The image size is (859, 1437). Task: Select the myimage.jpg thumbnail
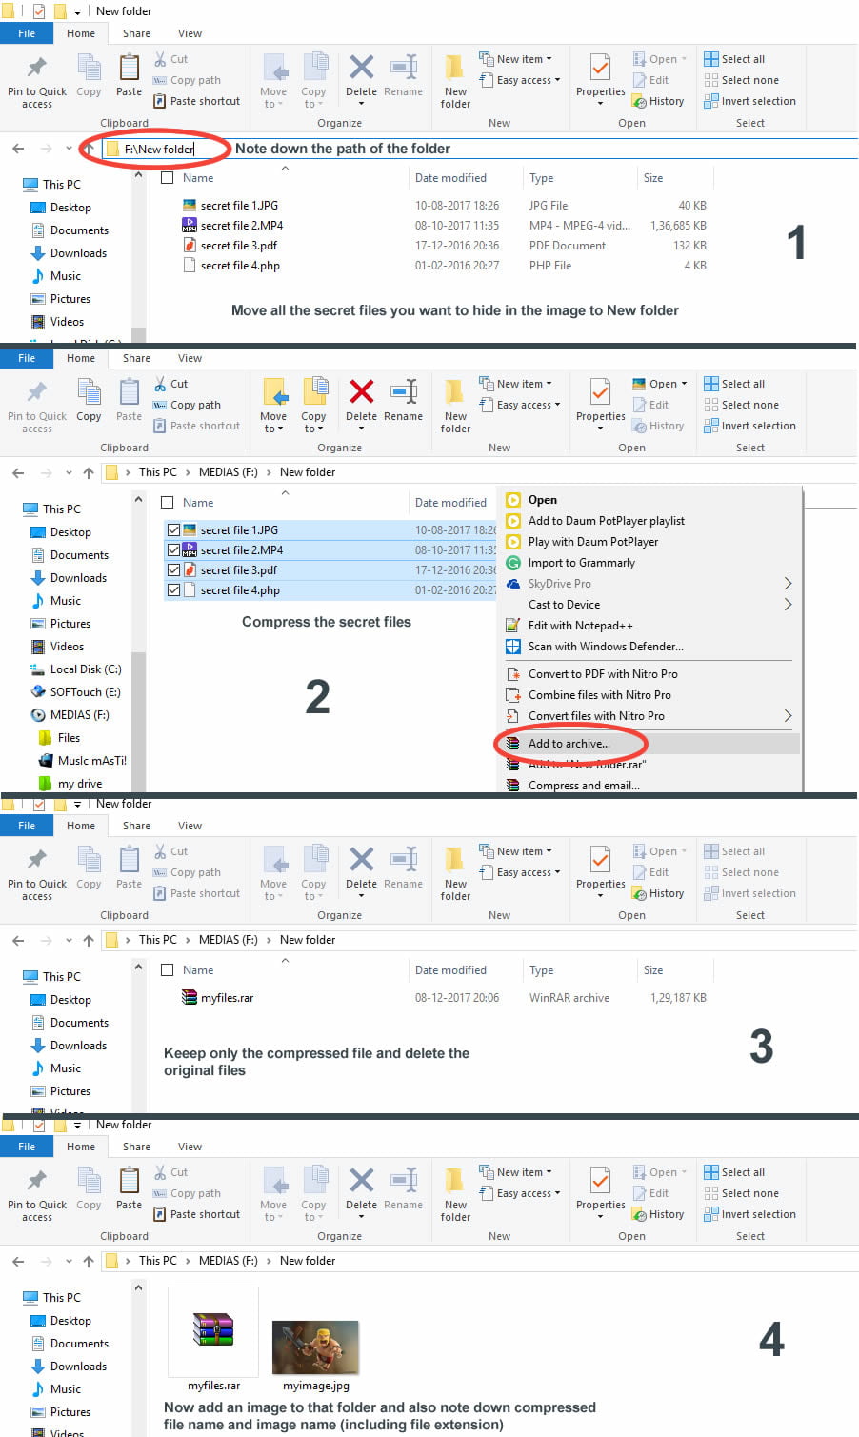pos(315,1348)
